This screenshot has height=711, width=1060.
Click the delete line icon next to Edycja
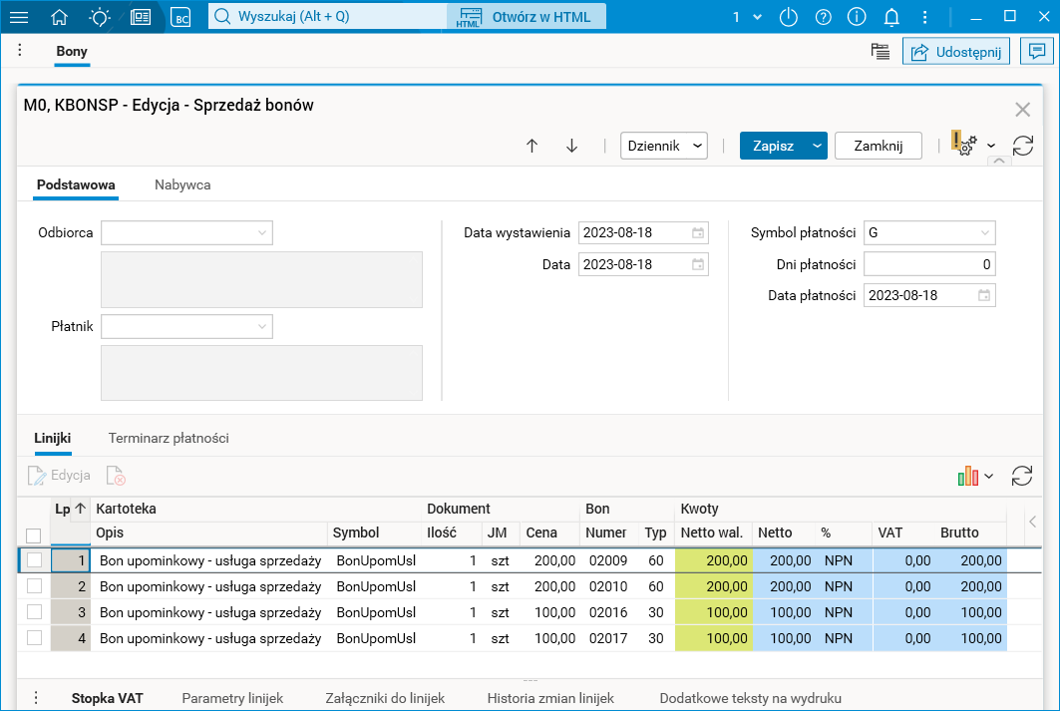(x=116, y=476)
